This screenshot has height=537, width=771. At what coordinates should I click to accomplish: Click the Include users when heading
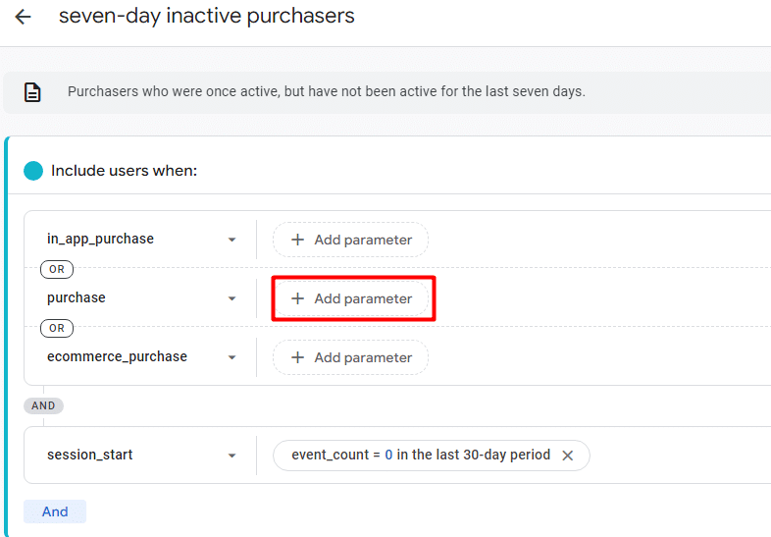point(124,171)
